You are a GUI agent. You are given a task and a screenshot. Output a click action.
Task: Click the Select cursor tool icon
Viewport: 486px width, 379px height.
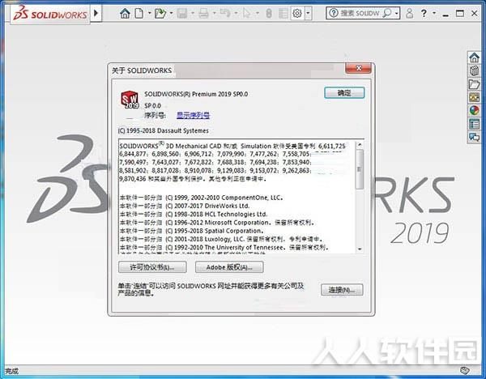tap(247, 13)
